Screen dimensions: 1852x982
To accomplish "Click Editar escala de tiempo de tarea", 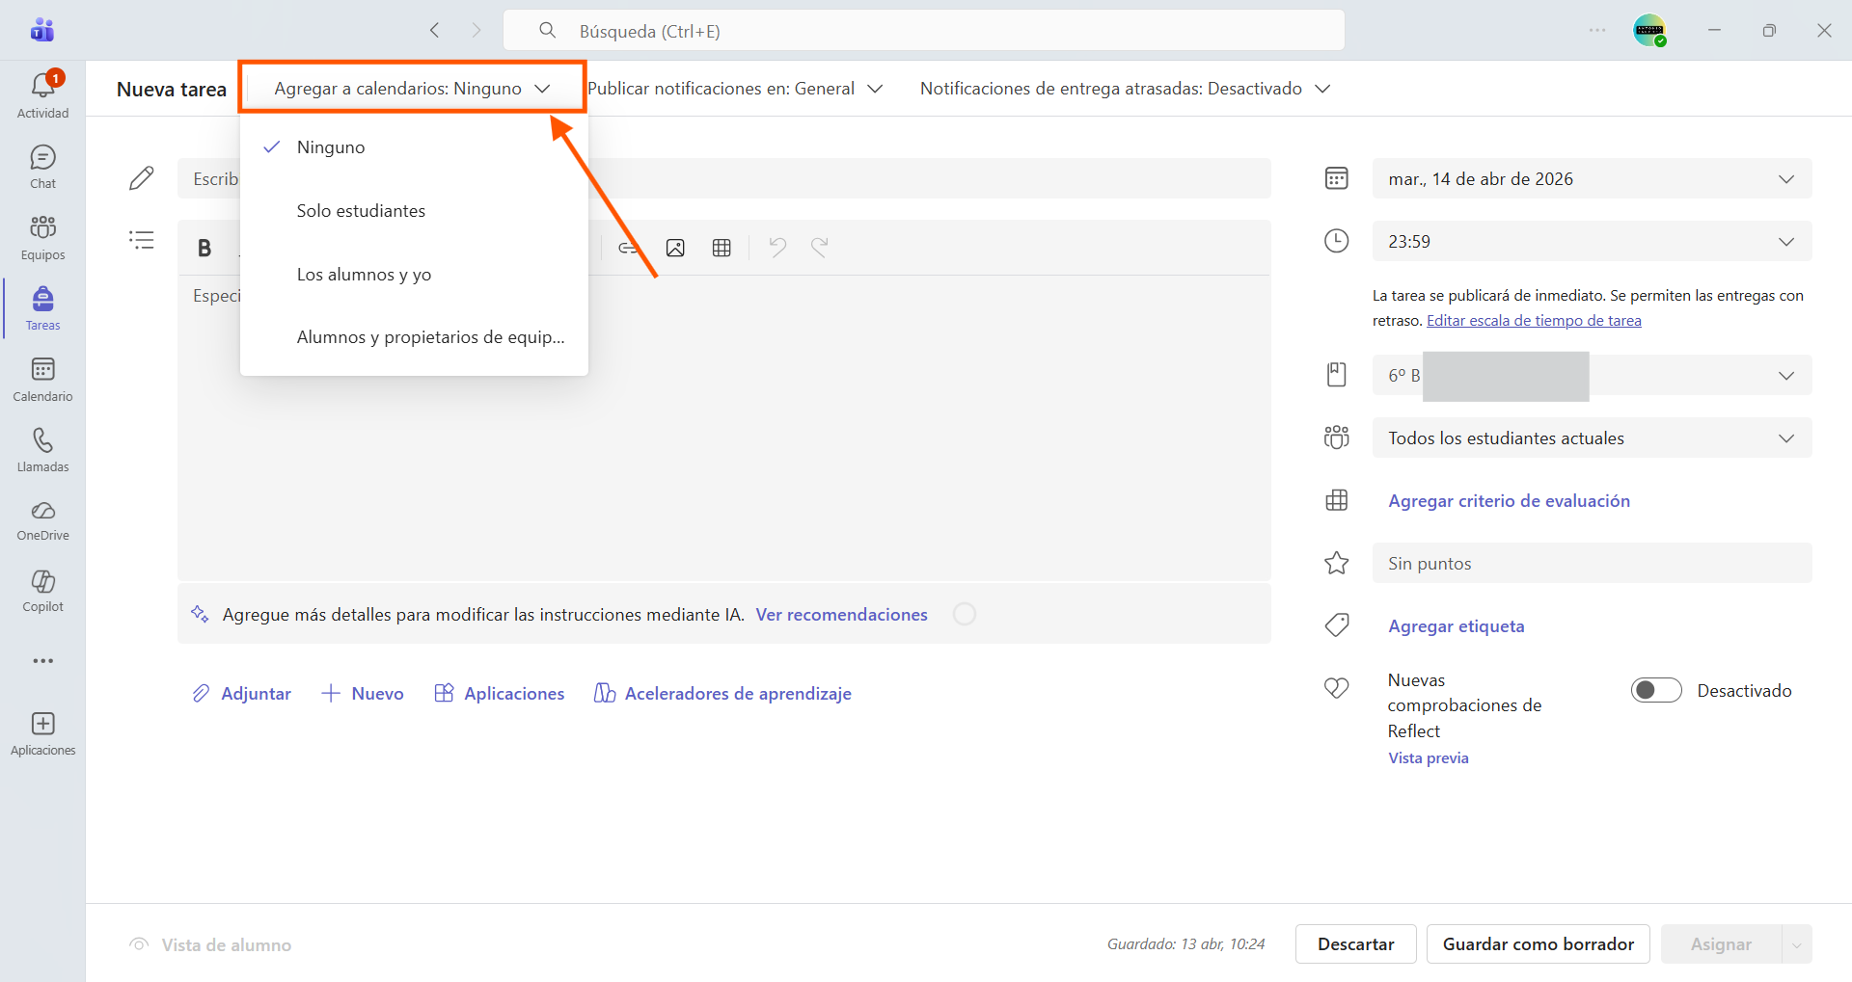I will [x=1534, y=321].
